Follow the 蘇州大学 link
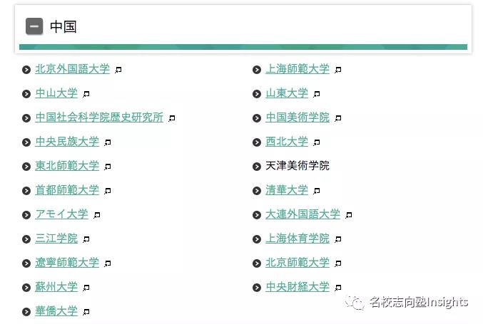483x324 pixels. (x=56, y=287)
